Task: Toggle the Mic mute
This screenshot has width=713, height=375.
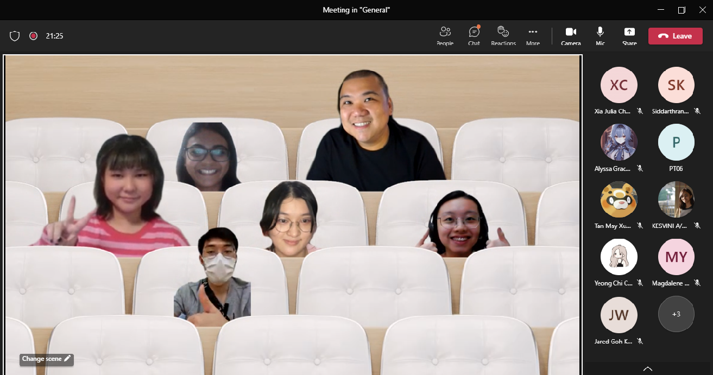Action: [600, 36]
